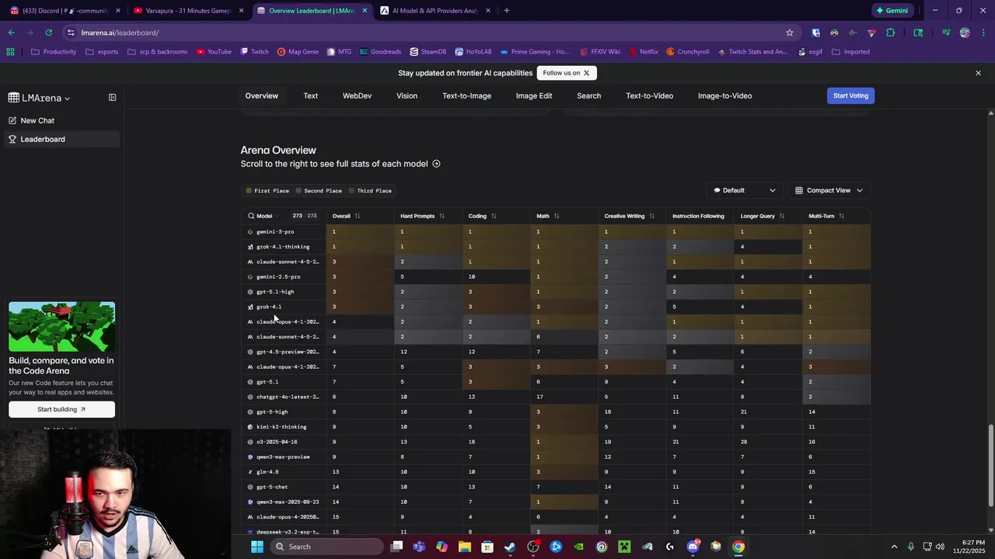Click the grok-4.1-thinking model row name
This screenshot has height=559, width=995.
tap(283, 247)
